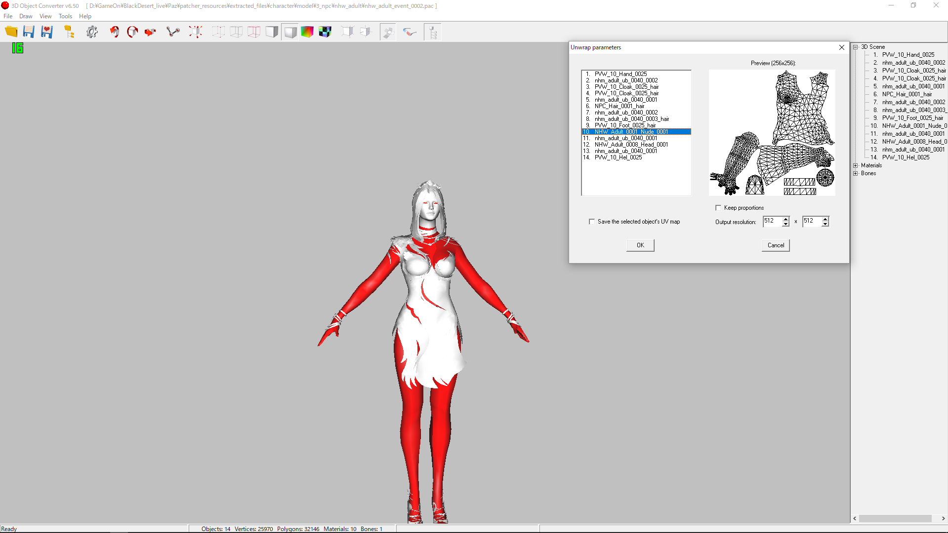This screenshot has width=948, height=533.
Task: Open the Draw menu
Action: click(x=26, y=16)
